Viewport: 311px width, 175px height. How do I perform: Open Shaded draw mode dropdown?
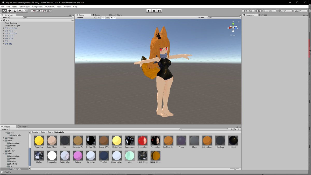pyautogui.click(x=86, y=18)
